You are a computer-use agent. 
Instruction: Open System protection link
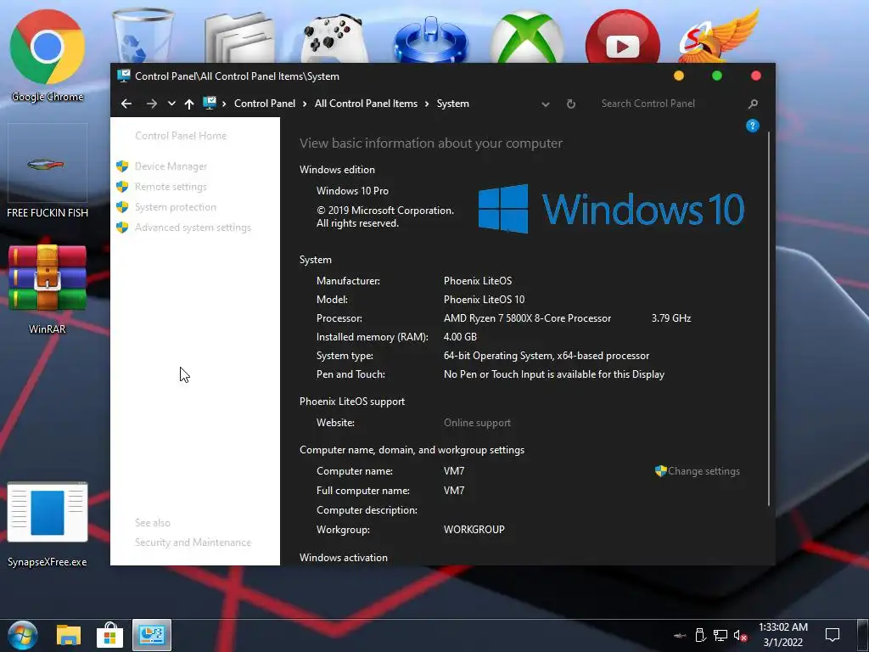tap(175, 207)
